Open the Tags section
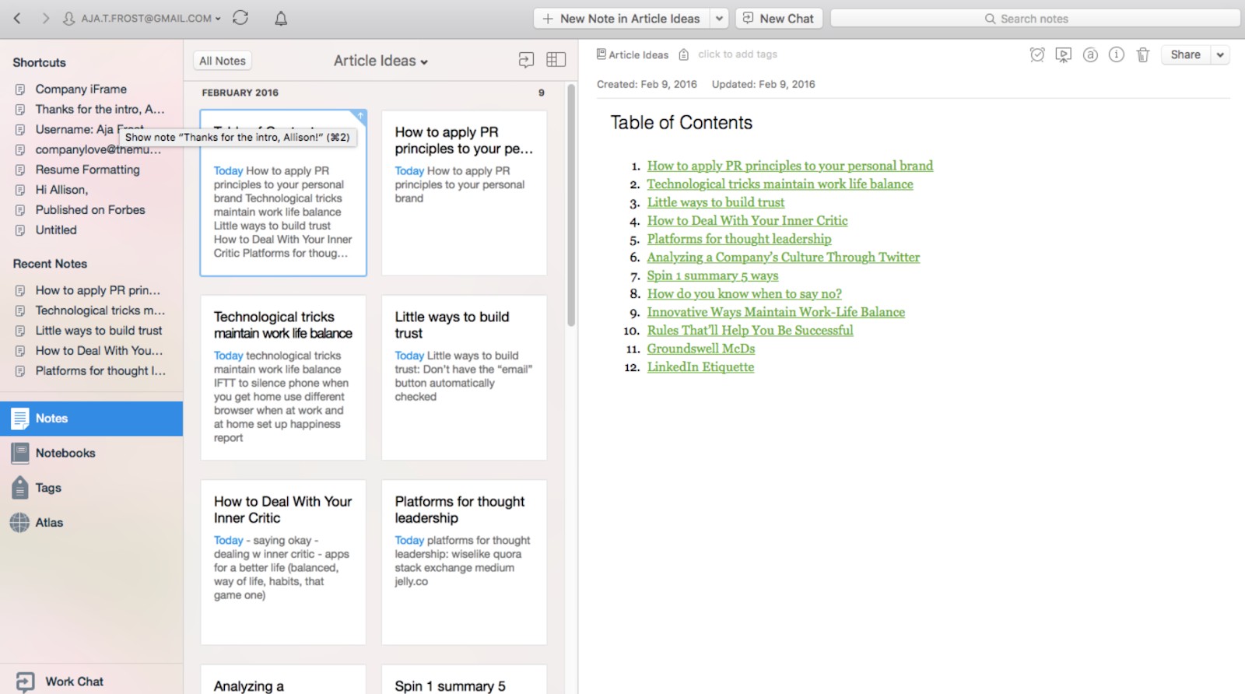This screenshot has height=694, width=1245. pos(91,488)
